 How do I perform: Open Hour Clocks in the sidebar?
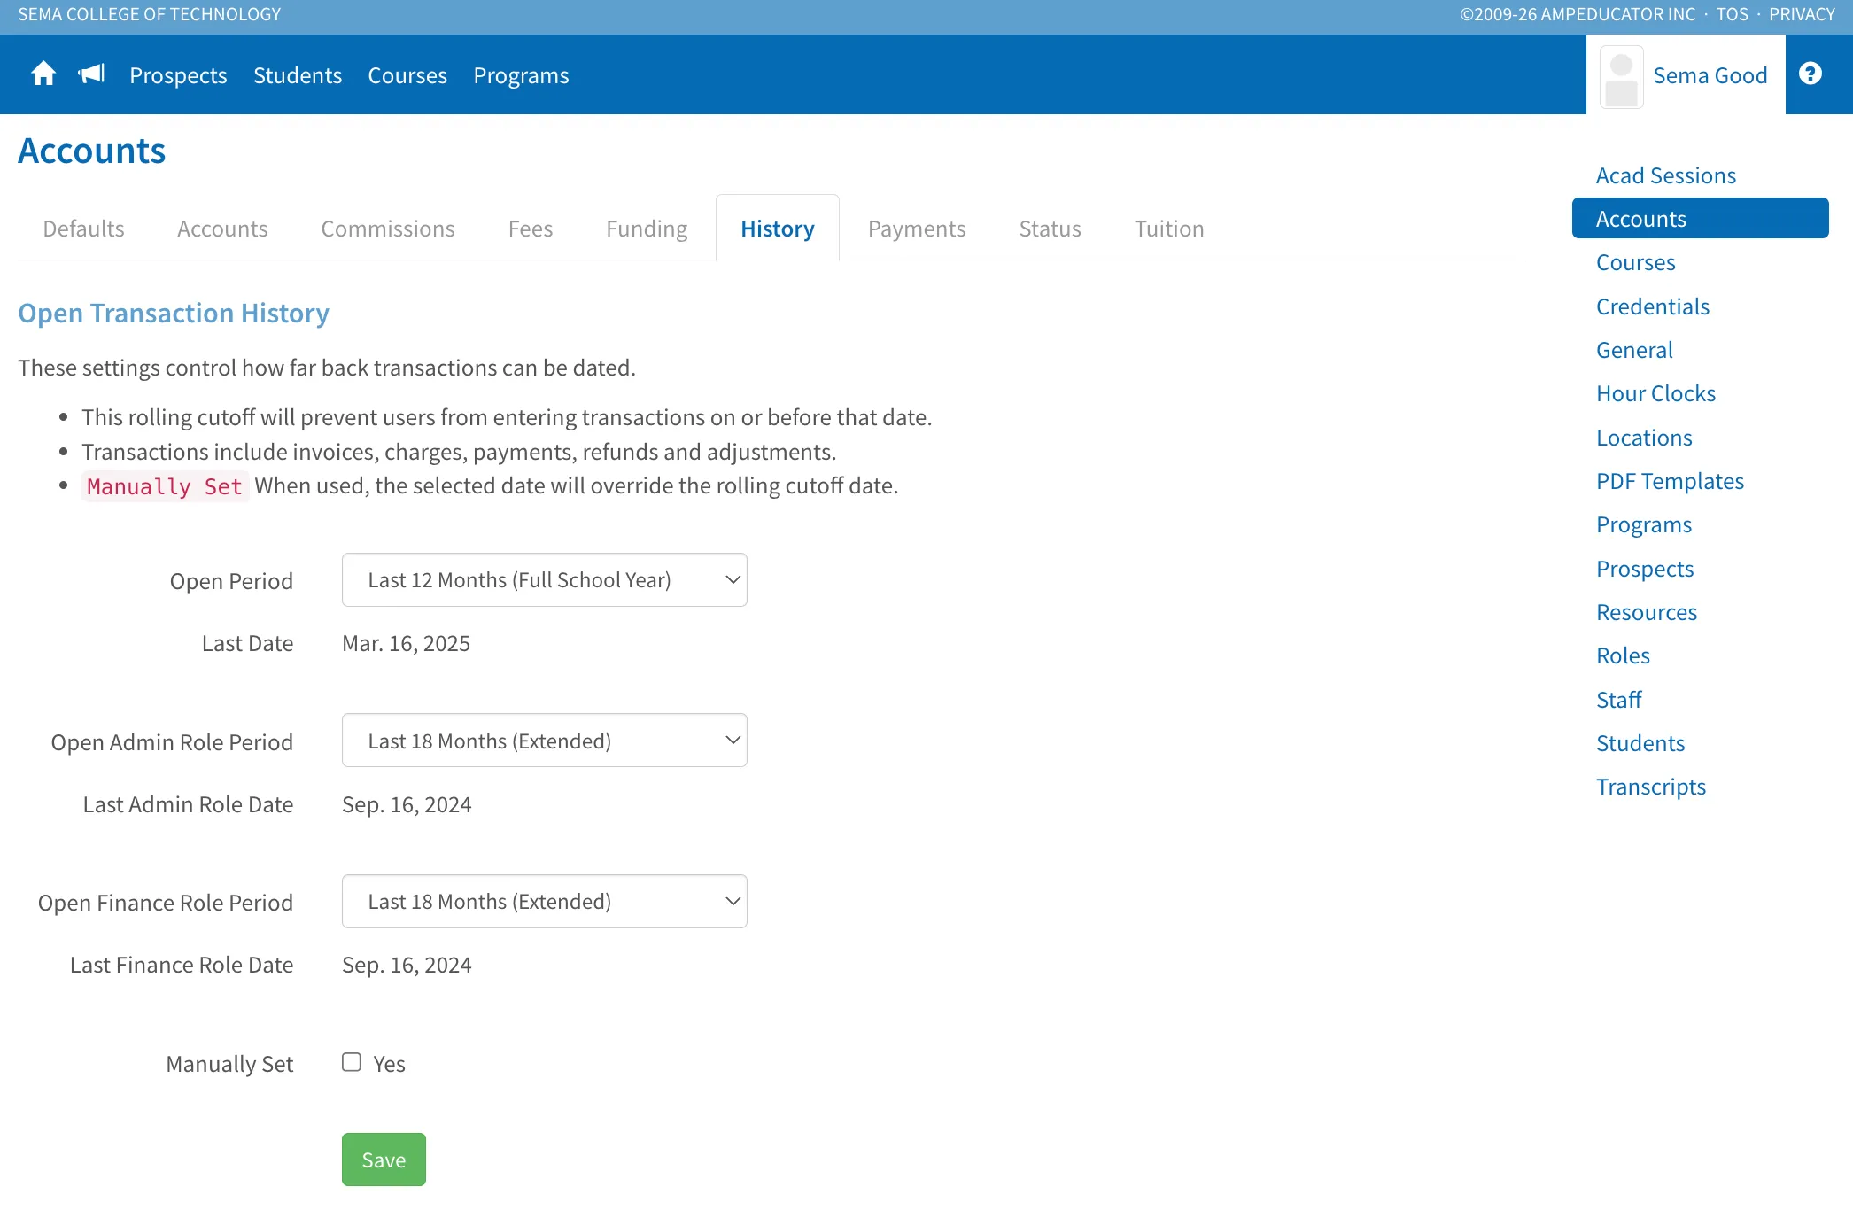click(x=1655, y=393)
